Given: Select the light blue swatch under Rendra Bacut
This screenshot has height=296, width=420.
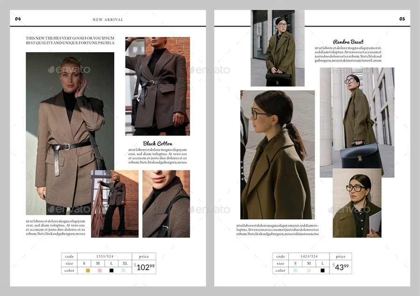Looking at the screenshot, I should (x=295, y=270).
